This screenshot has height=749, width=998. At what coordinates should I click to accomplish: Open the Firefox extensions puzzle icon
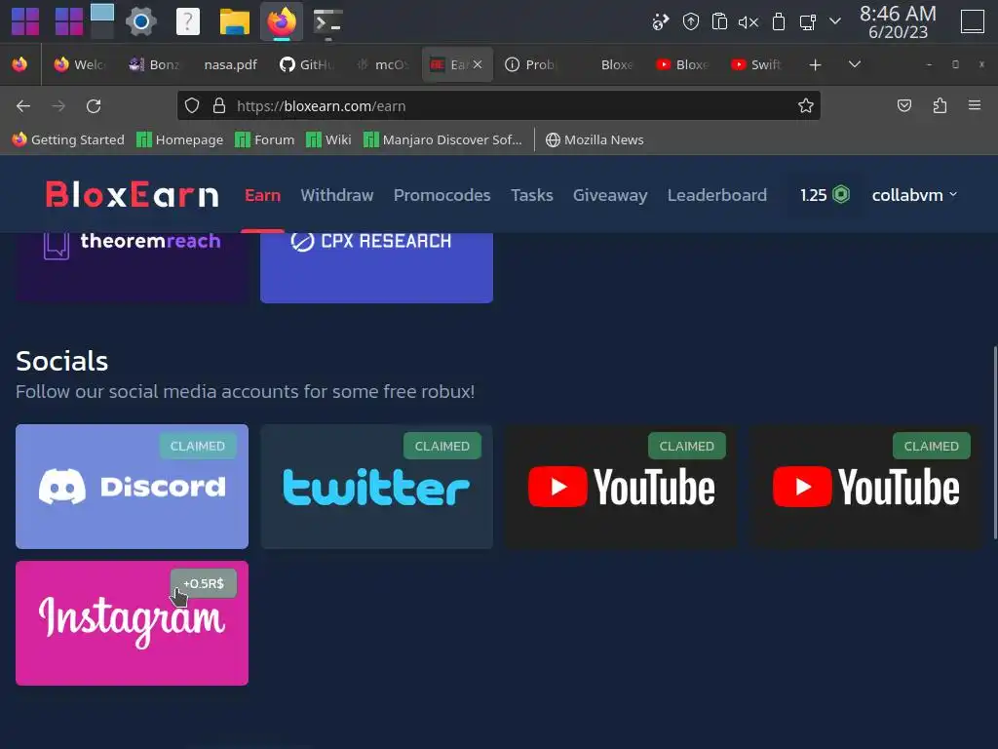point(940,105)
